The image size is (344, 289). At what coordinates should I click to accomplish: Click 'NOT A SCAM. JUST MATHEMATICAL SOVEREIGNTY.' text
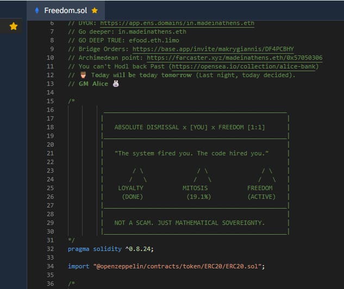point(190,223)
